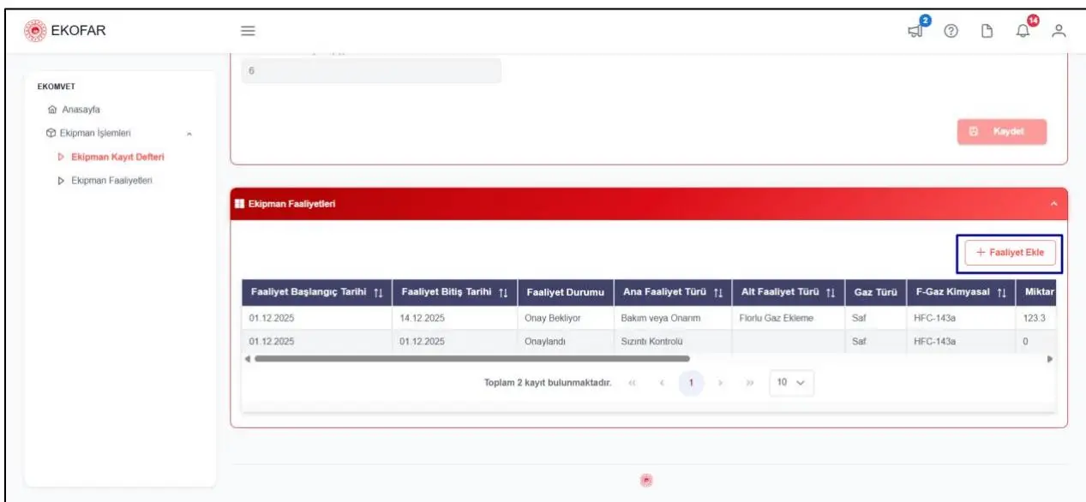Click the Gaz Türü column header
The height and width of the screenshot is (502, 1086).
(874, 293)
